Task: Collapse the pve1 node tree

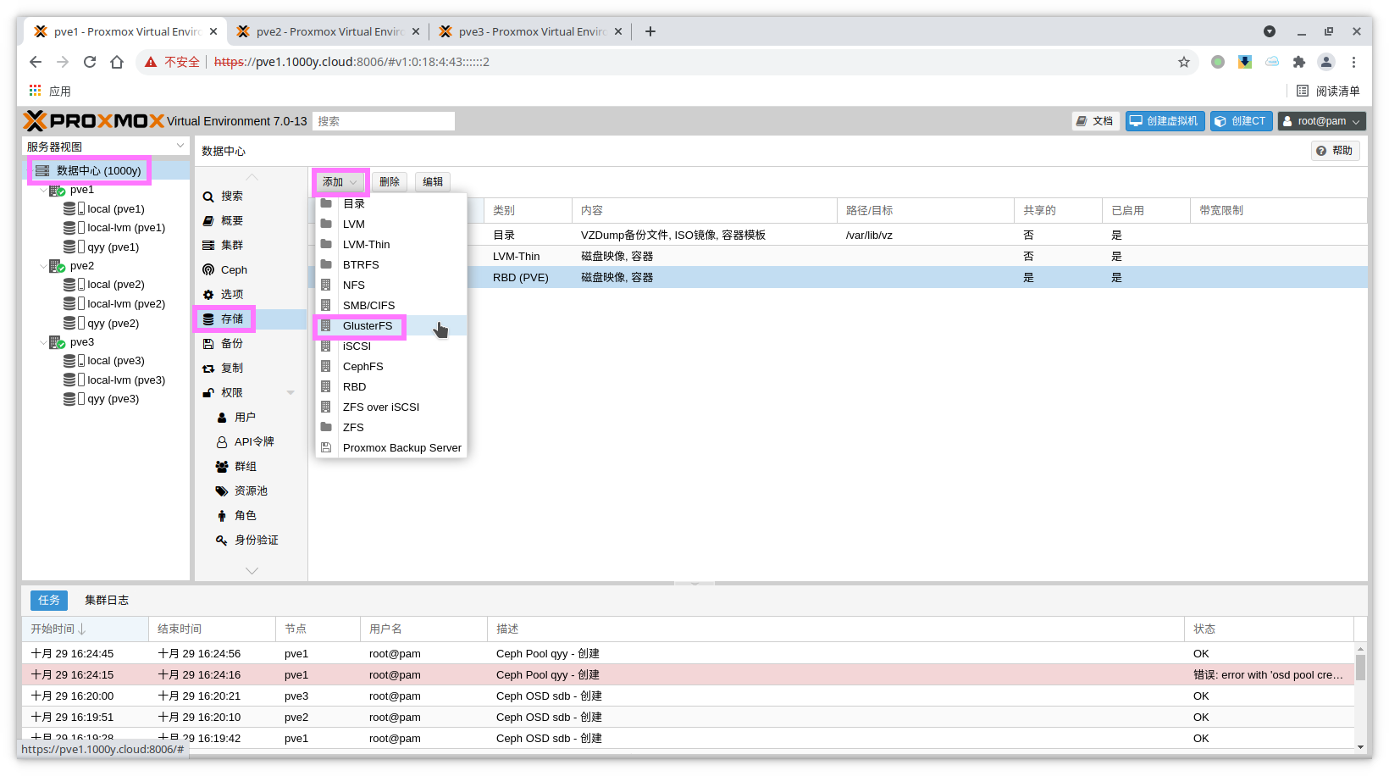Action: pos(44,191)
